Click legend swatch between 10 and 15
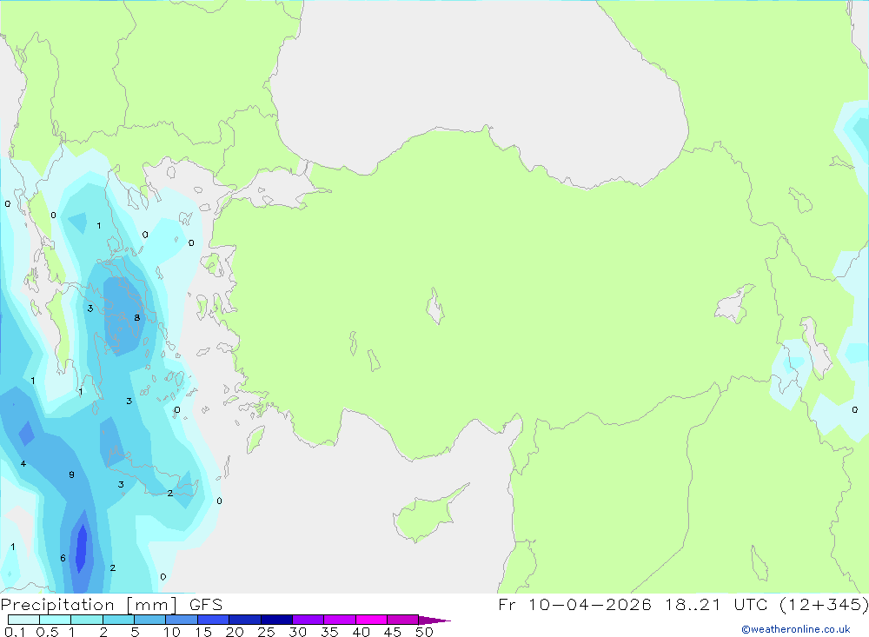Screen dimensions: 869x637 click(x=182, y=620)
